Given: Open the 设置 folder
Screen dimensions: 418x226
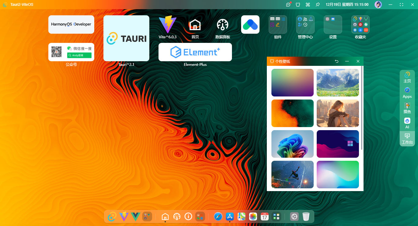Looking at the screenshot, I should point(333,24).
